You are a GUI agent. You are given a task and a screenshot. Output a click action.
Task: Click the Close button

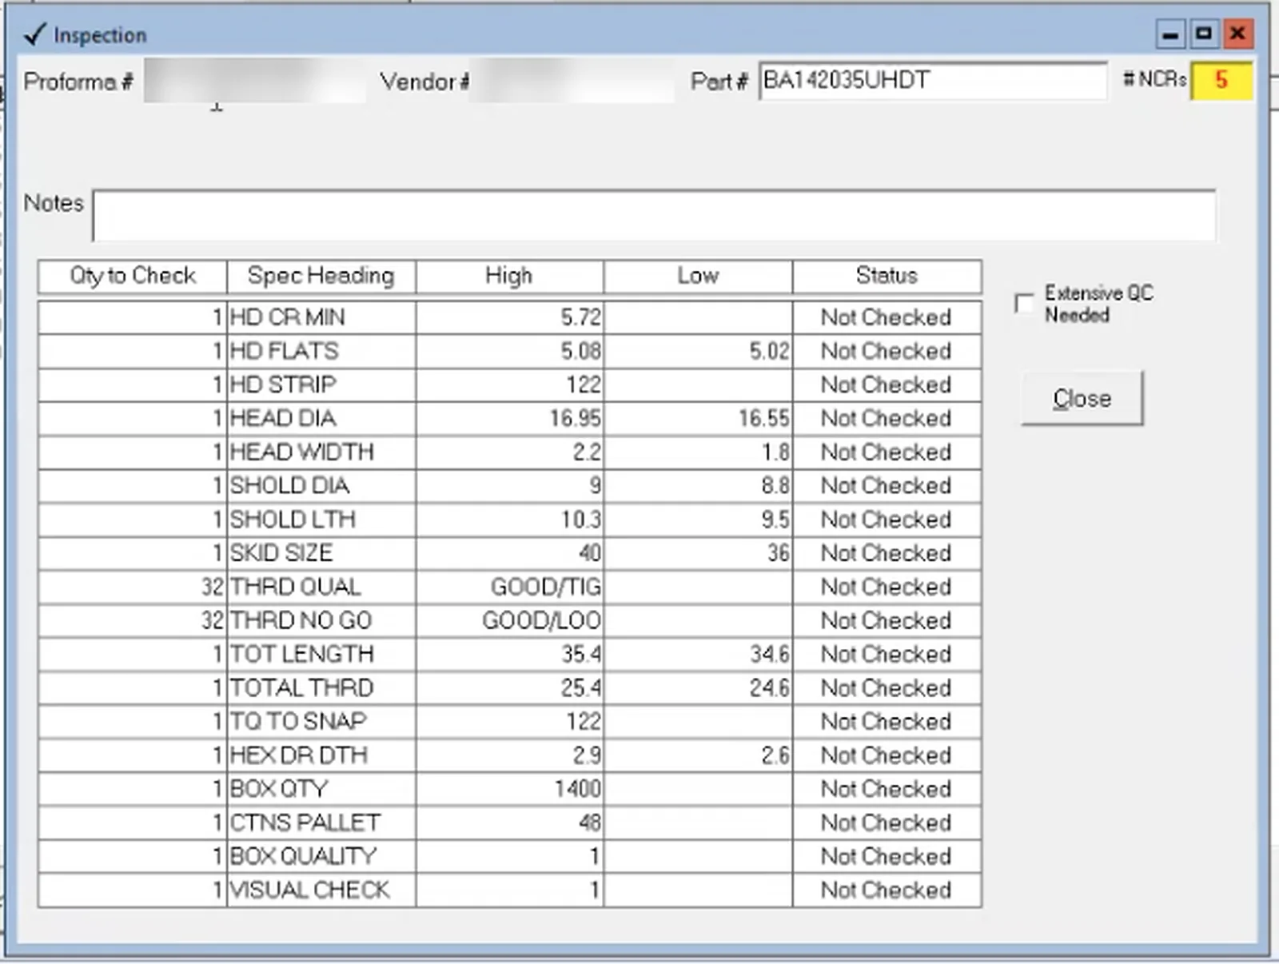click(x=1082, y=398)
